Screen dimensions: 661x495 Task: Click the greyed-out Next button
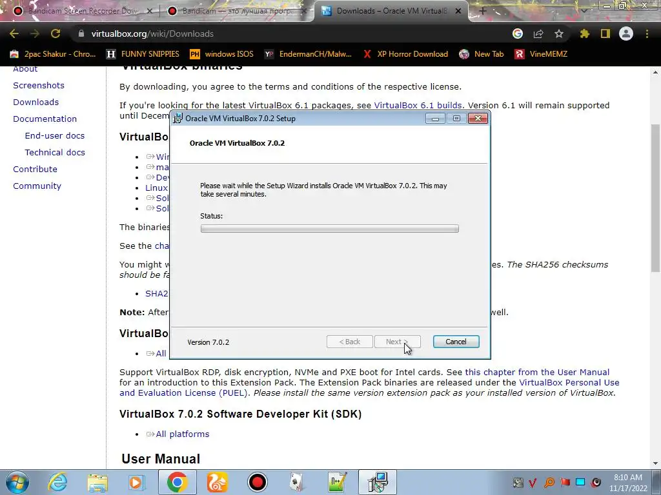click(397, 342)
